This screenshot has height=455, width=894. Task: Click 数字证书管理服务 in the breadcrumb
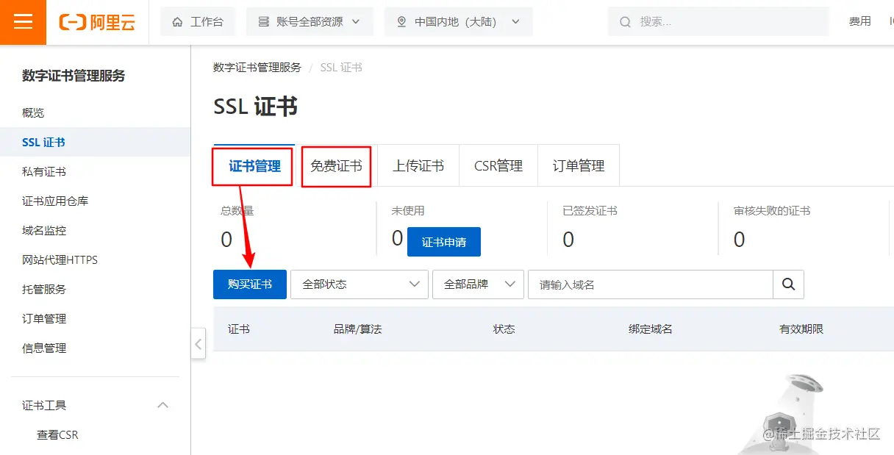click(x=257, y=68)
